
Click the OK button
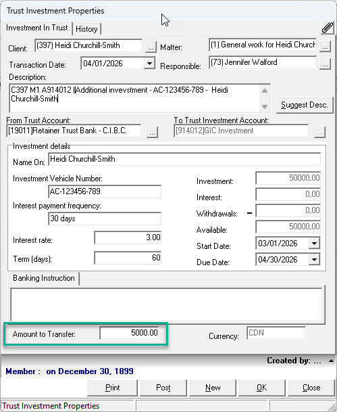(262, 388)
